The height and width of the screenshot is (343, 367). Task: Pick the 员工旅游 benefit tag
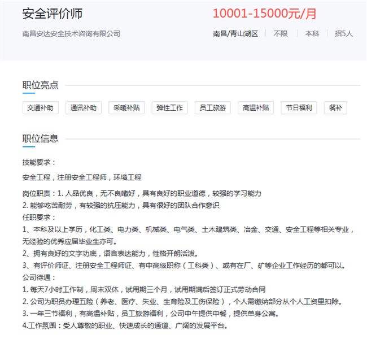pos(213,107)
